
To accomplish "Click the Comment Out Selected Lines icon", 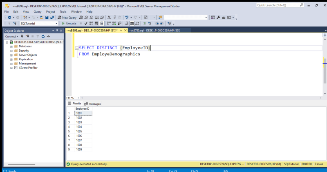I will click(x=144, y=24).
